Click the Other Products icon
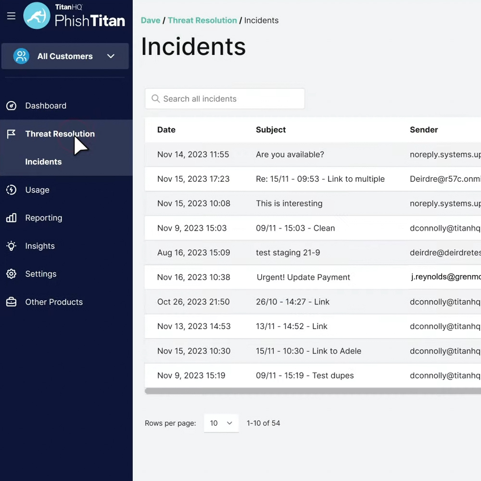The image size is (481, 481). point(11,302)
